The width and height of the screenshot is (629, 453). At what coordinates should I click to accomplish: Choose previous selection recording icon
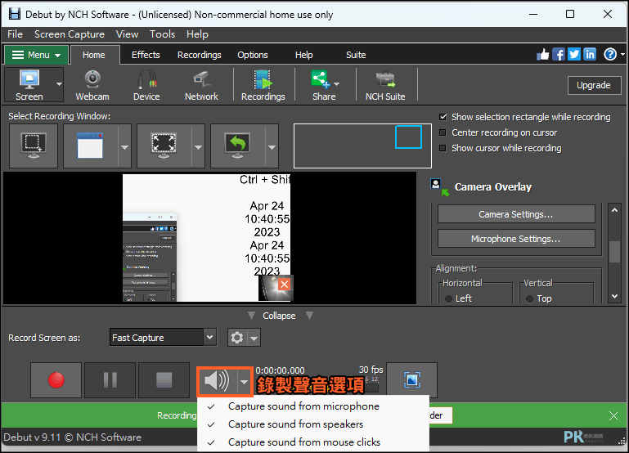click(237, 146)
